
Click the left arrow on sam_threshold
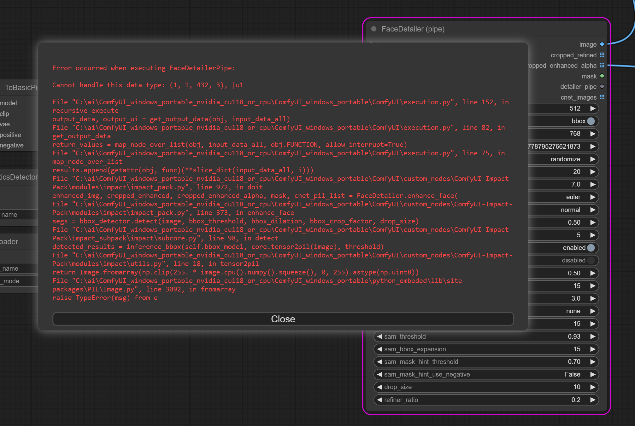tap(379, 337)
